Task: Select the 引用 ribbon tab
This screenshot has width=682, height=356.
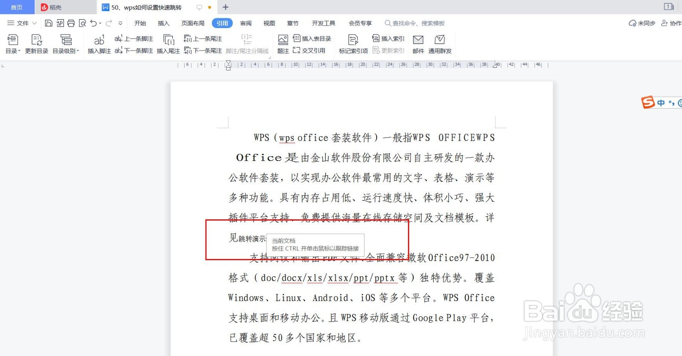Action: [x=222, y=23]
